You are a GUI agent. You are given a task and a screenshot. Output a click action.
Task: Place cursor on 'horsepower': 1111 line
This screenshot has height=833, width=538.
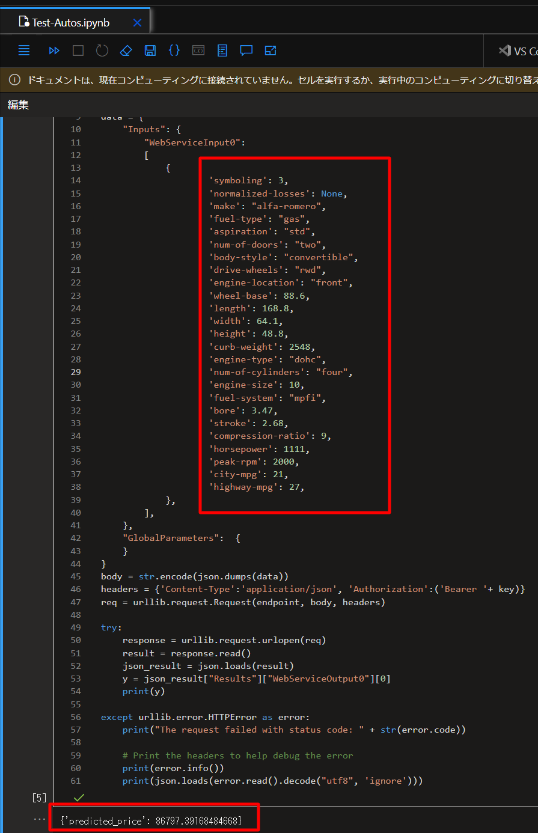tap(260, 449)
